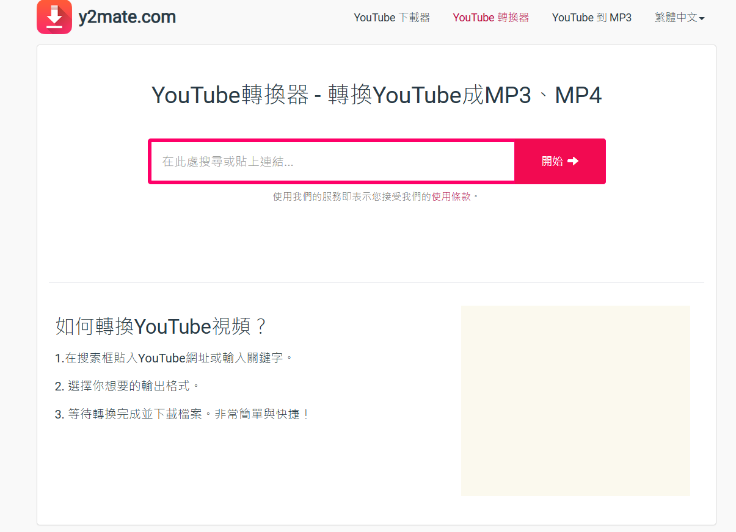This screenshot has width=736, height=532.
Task: Open the YouTube 下載器 menu item
Action: pos(392,18)
